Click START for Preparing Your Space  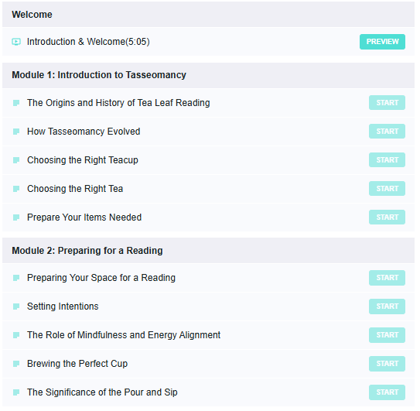[387, 278]
